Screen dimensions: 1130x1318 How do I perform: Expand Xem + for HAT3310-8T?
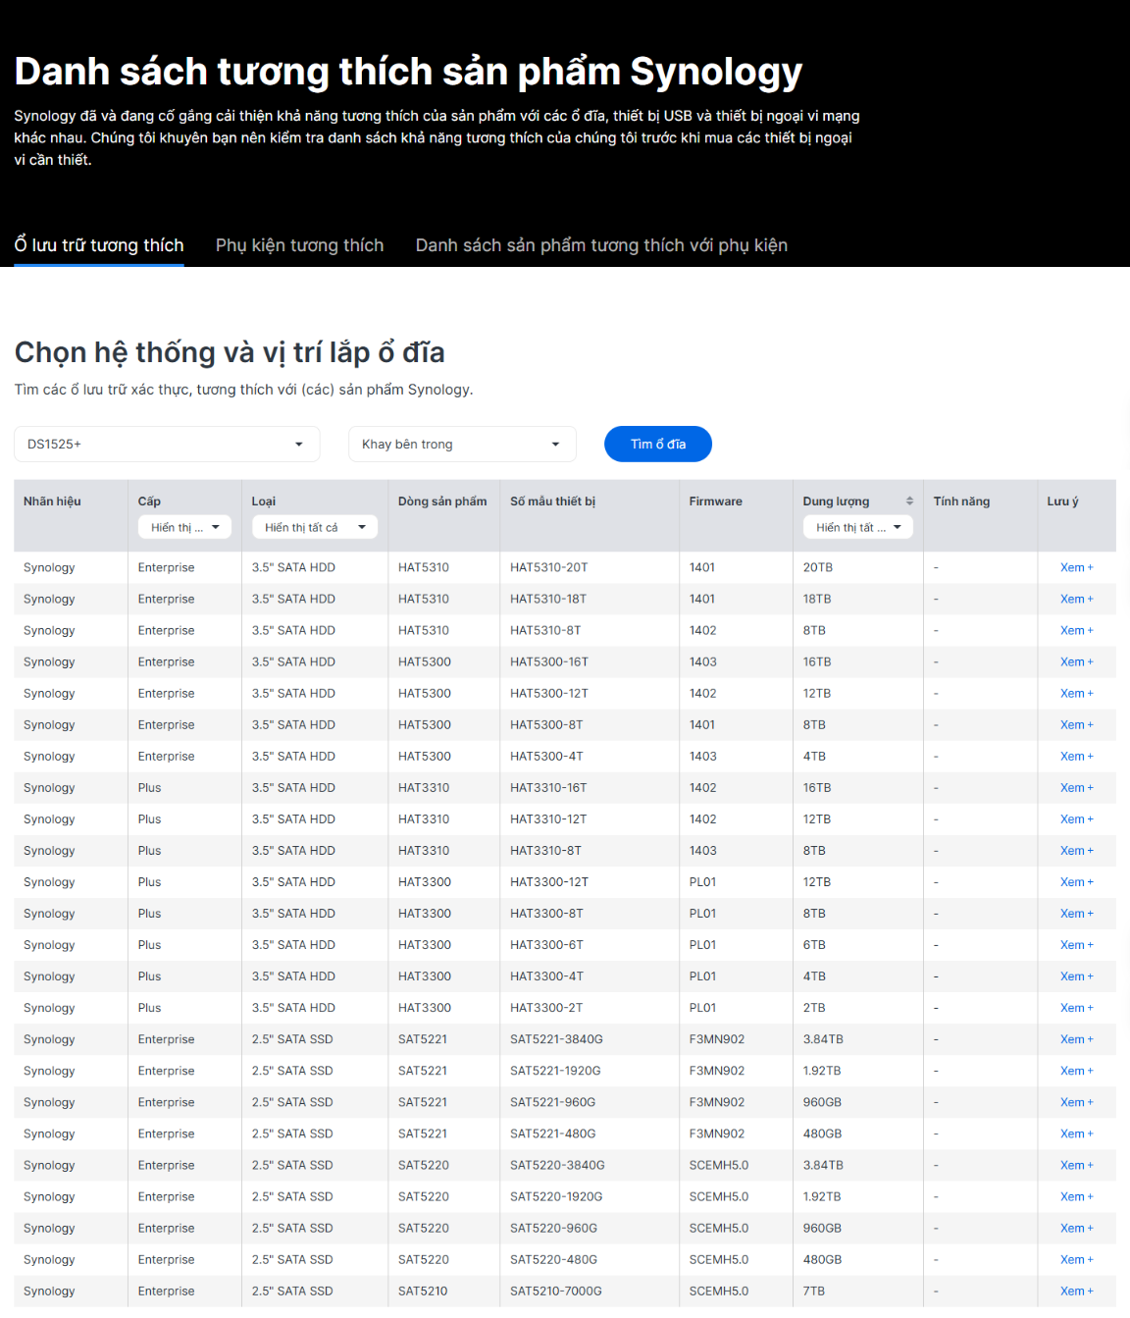[x=1076, y=850]
